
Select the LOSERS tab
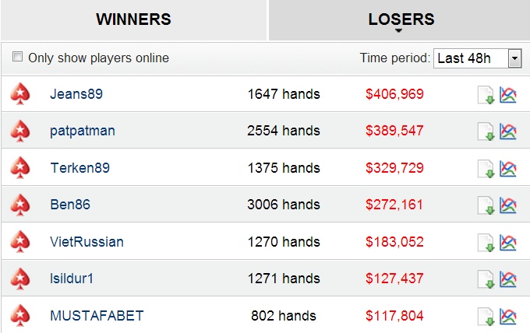401,20
